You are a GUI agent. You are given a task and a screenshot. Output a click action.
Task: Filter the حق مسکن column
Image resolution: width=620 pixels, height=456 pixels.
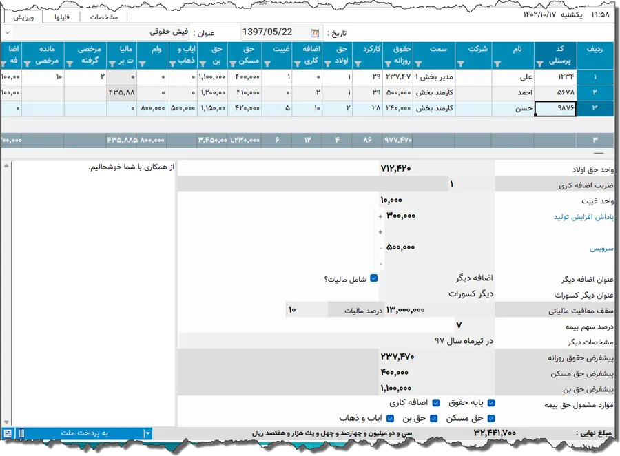233,63
